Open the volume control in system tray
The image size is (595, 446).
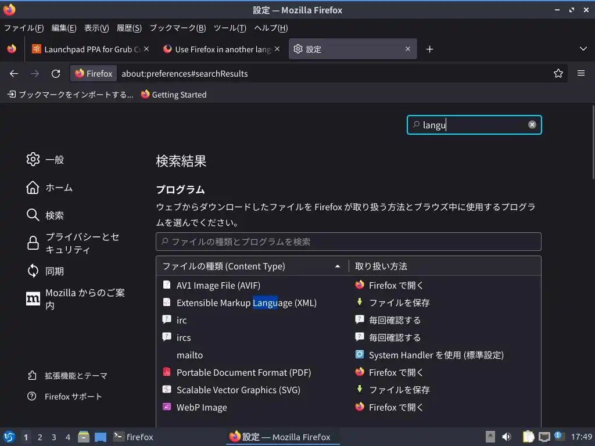click(x=507, y=437)
